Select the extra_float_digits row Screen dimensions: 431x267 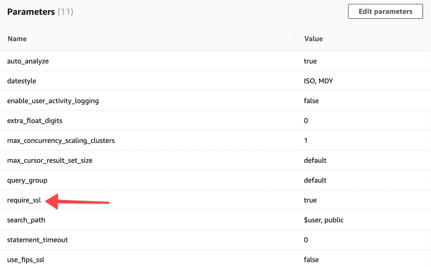click(x=34, y=121)
